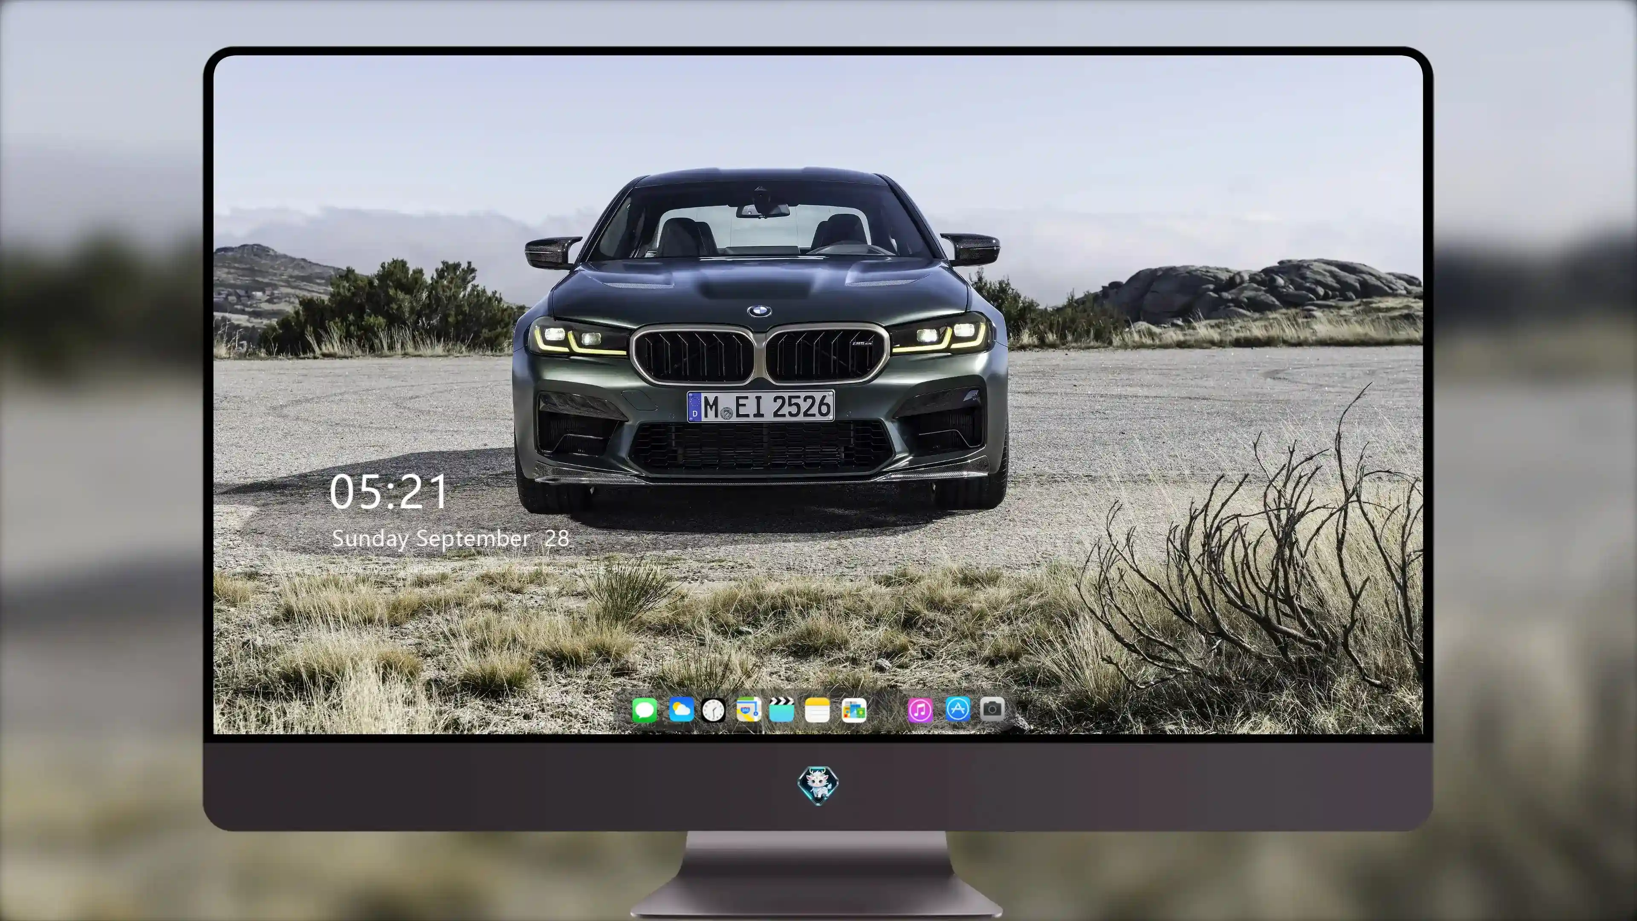Open the App Store from the dock
The height and width of the screenshot is (921, 1637).
pos(957,709)
